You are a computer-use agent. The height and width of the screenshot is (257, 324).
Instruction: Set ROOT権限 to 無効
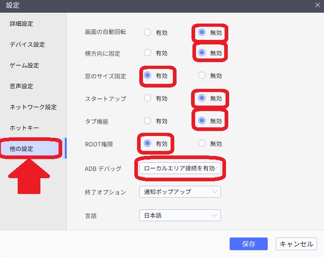pos(202,144)
